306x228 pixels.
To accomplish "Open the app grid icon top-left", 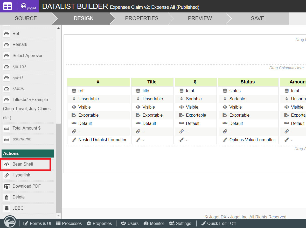I will click(8, 6).
